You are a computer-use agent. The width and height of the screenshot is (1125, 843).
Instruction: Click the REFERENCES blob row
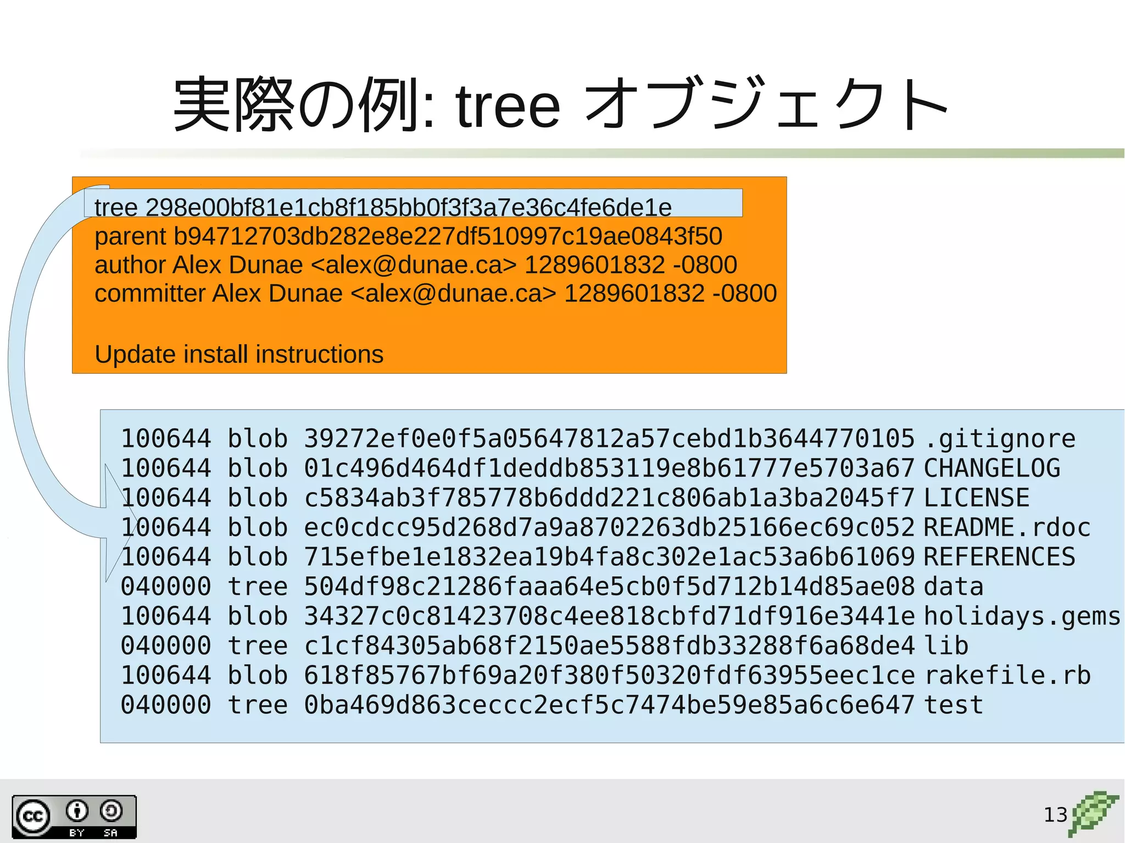(598, 557)
